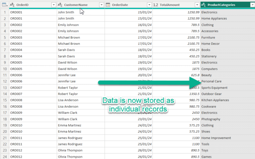This screenshot has height=159, width=255.
Task: Select the TotalAmount column header
Action: coord(174,5)
